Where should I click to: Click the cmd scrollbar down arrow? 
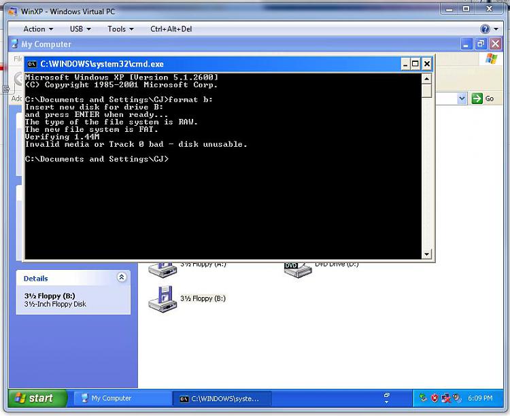tap(426, 254)
